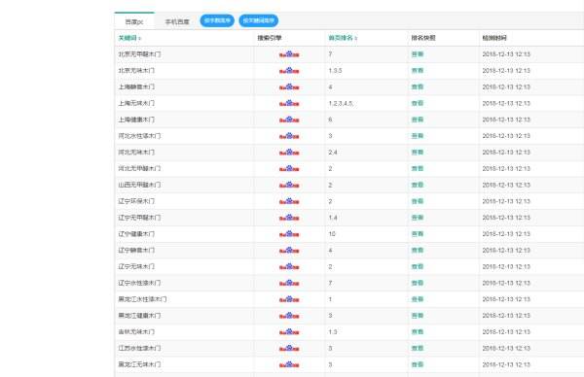Sort table by 关键词 column header
Screen dimensions: 584x377
(129, 38)
